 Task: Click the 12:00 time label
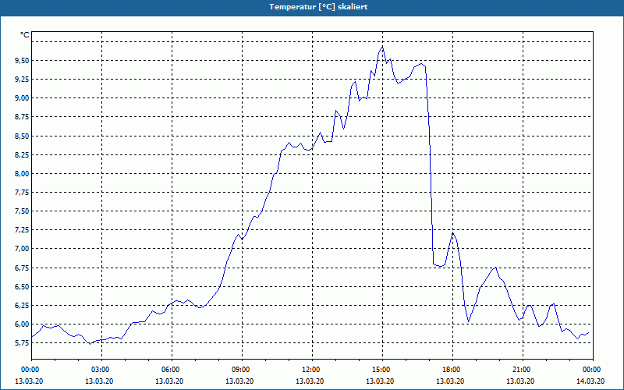click(x=310, y=370)
